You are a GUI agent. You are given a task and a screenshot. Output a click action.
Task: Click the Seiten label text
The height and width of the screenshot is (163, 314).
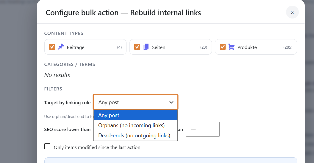coord(159,47)
